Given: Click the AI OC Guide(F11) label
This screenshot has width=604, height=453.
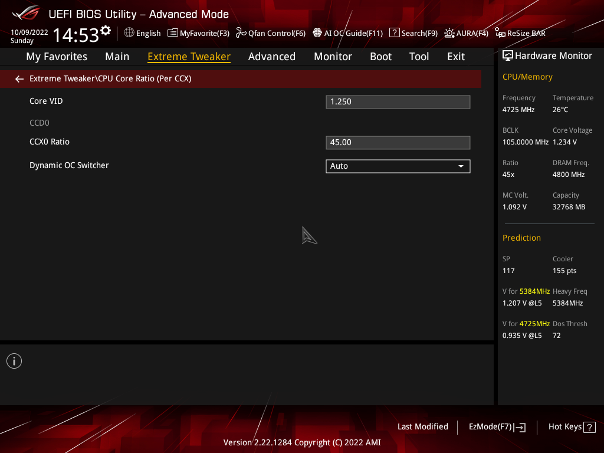Looking at the screenshot, I should click(354, 33).
